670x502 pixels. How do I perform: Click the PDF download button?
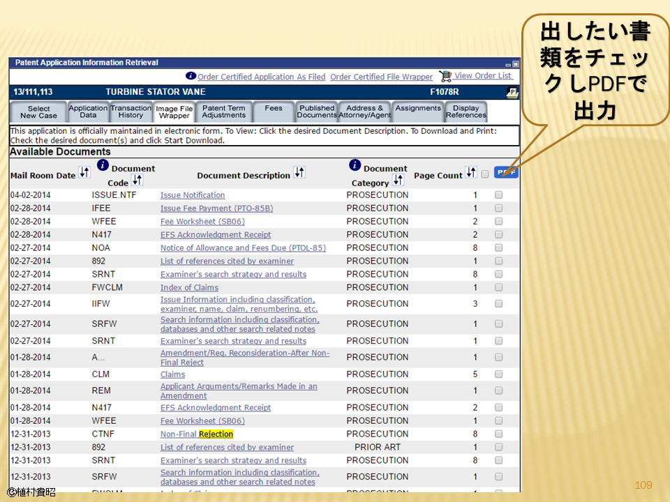506,172
